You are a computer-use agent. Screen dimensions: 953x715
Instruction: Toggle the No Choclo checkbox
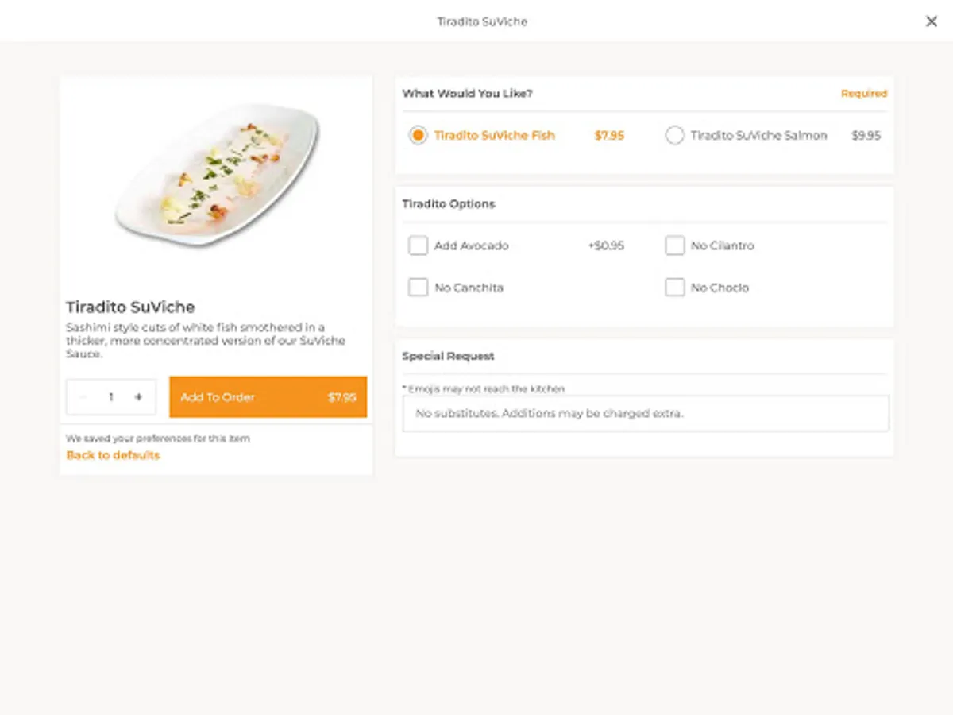point(674,288)
